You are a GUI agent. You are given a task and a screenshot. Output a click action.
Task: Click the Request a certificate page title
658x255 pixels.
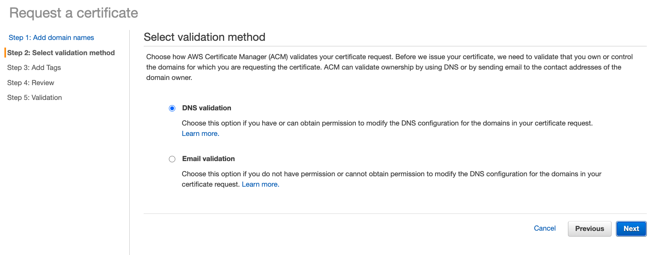coord(73,13)
